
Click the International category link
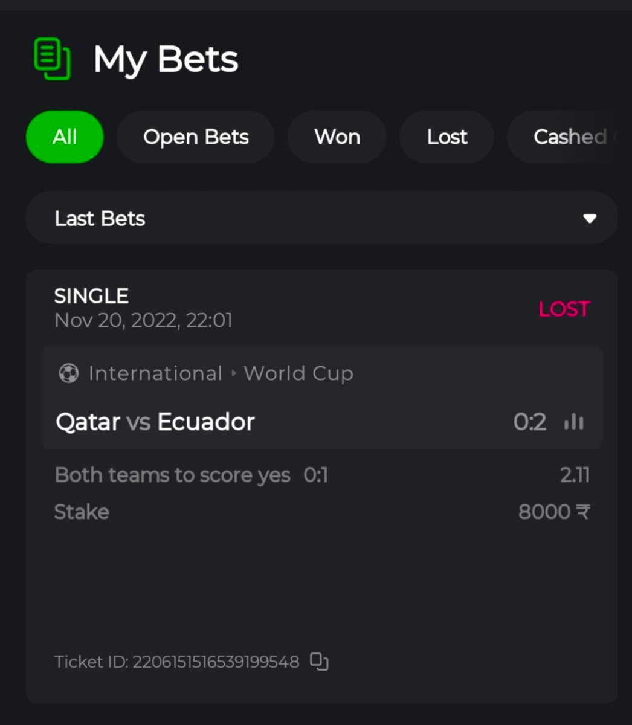click(x=155, y=373)
